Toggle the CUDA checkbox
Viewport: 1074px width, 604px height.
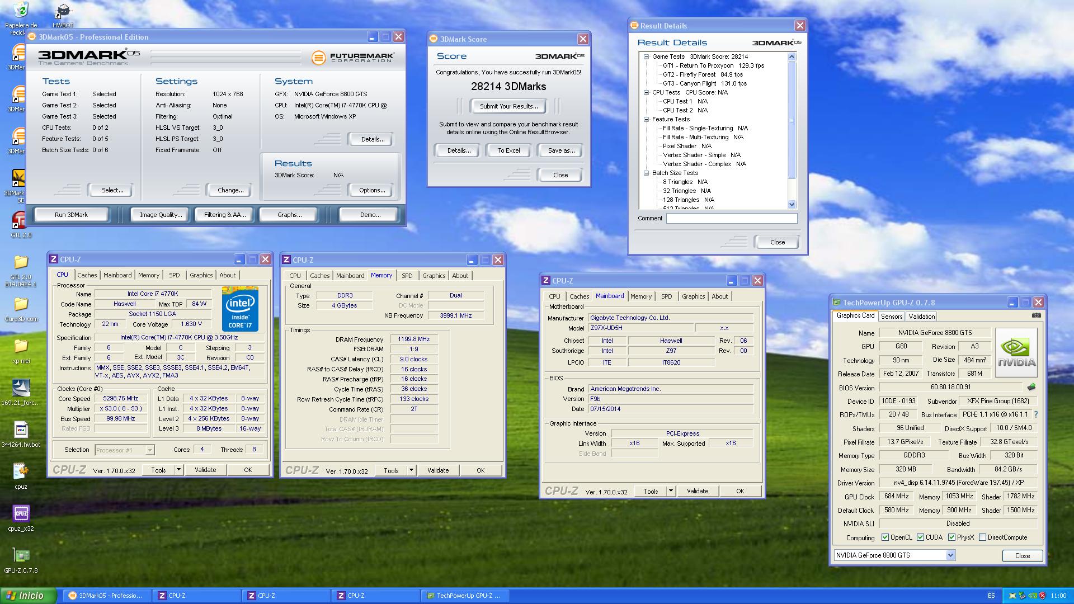(x=920, y=537)
